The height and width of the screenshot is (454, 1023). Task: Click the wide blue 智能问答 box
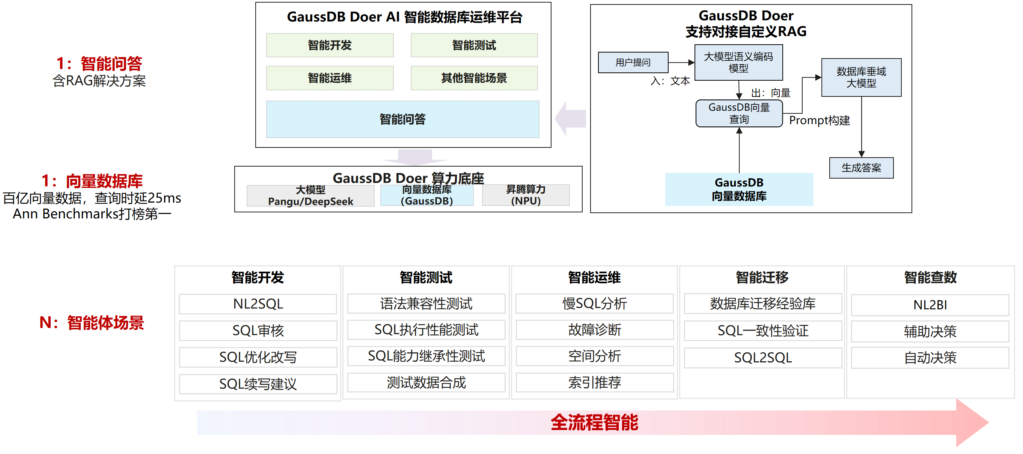402,119
